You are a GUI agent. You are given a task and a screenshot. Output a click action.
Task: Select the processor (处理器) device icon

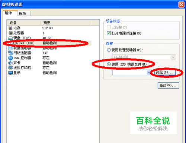pyautogui.click(x=10, y=33)
